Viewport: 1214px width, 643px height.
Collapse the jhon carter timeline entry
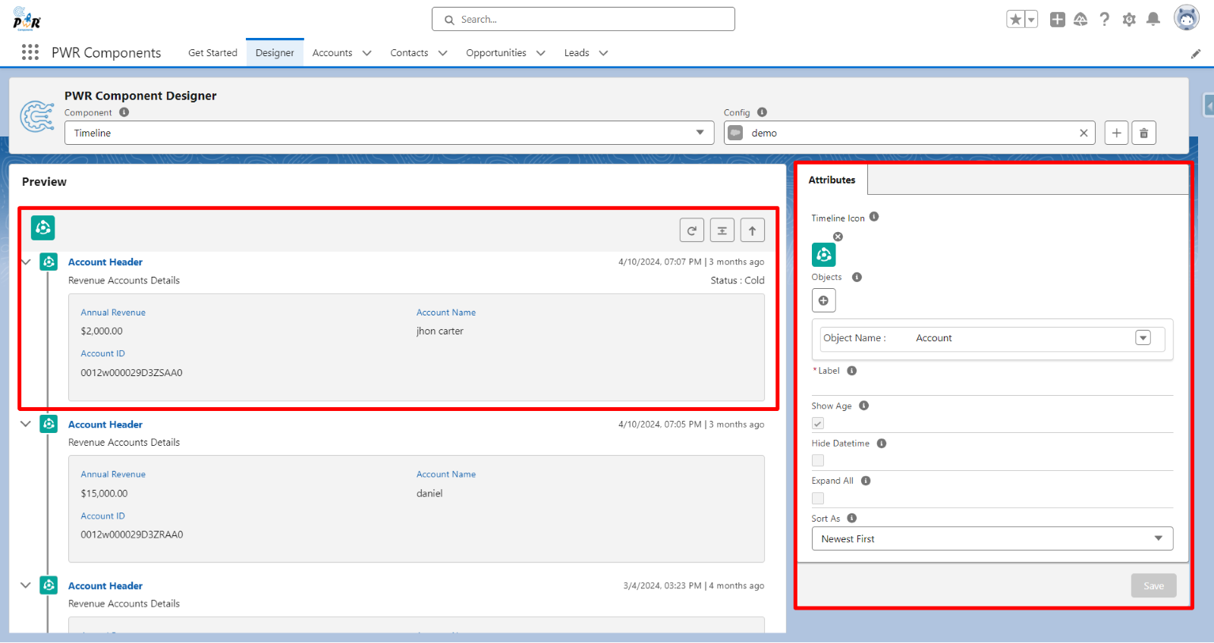[26, 262]
